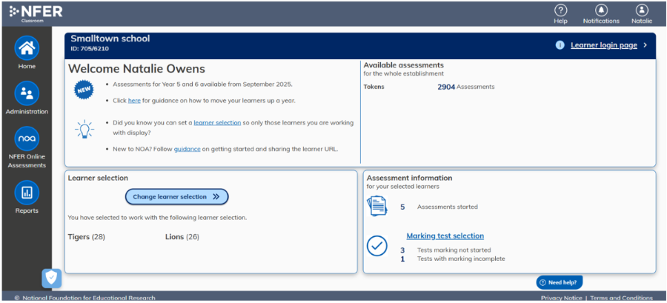Open the Terms and Conditions footer link

point(621,298)
